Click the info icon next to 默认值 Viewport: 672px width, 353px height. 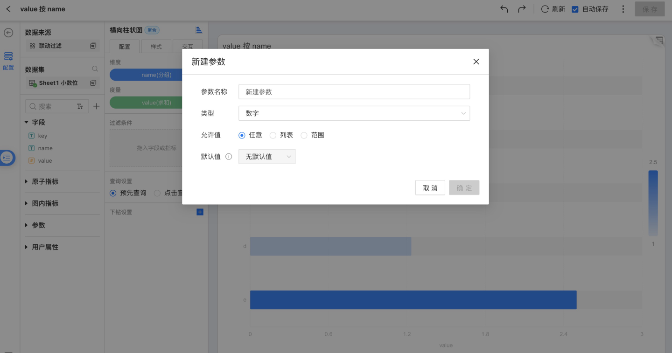pos(229,157)
